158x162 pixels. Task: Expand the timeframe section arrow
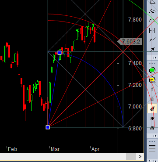(155, 136)
